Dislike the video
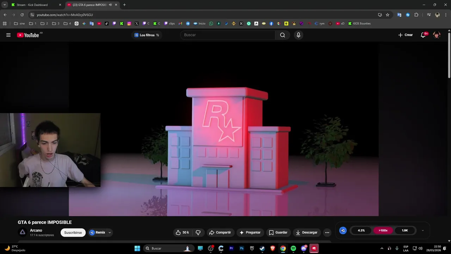The image size is (451, 254). tap(198, 232)
